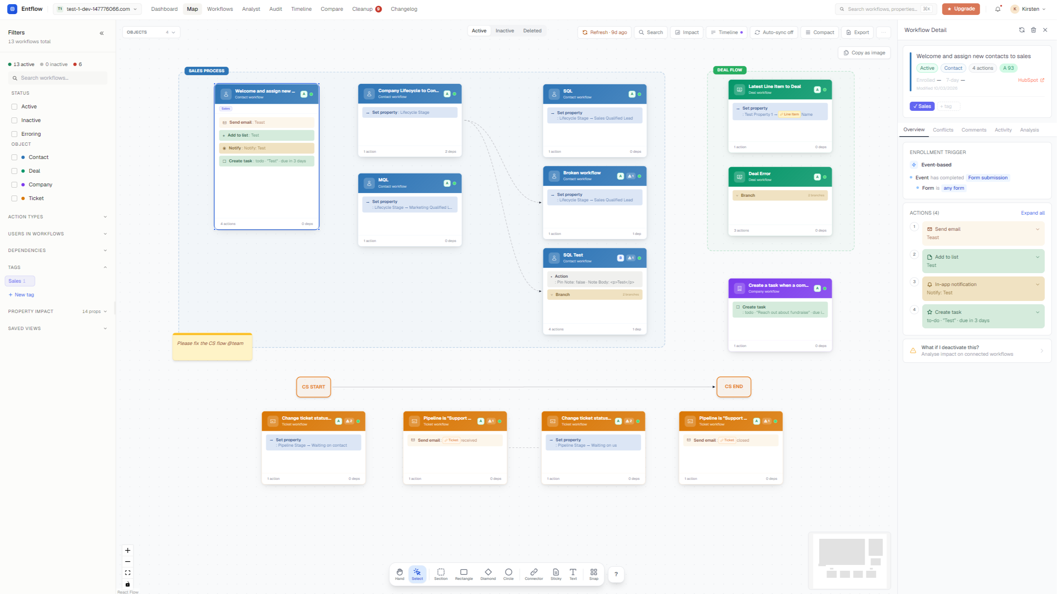Open the notifications bell
The width and height of the screenshot is (1057, 594).
(998, 9)
